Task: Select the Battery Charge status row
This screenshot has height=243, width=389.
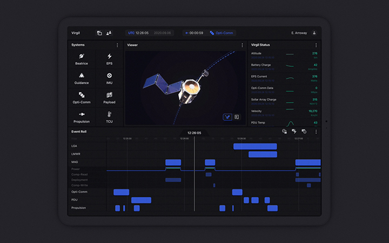Action: (x=284, y=67)
